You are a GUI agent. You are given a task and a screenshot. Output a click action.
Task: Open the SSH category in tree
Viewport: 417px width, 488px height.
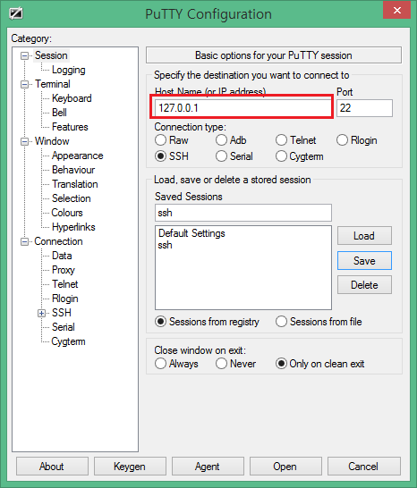tap(62, 313)
